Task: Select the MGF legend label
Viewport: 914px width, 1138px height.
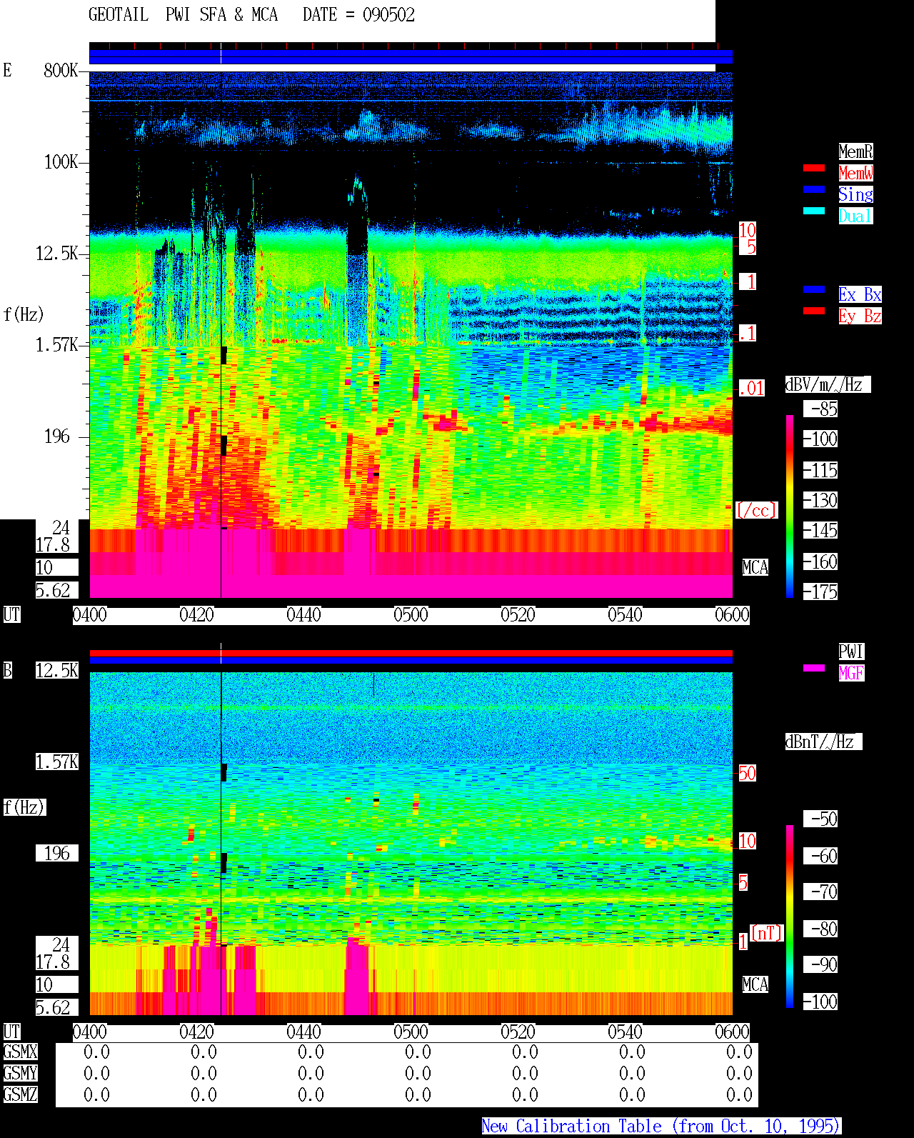Action: point(851,673)
